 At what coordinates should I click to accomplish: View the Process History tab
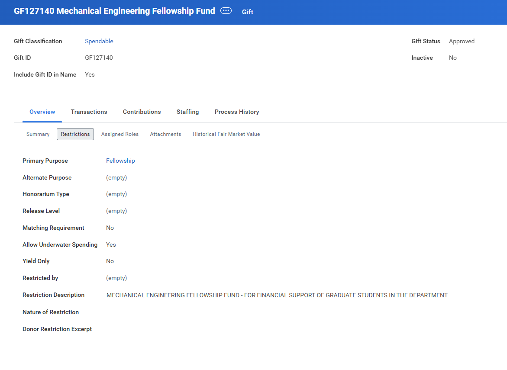point(237,112)
